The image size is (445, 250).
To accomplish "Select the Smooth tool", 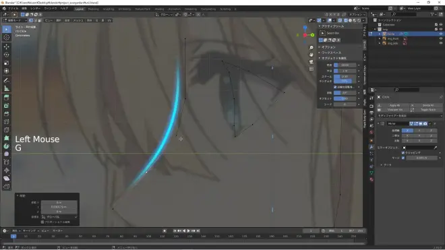I will tap(7, 154).
